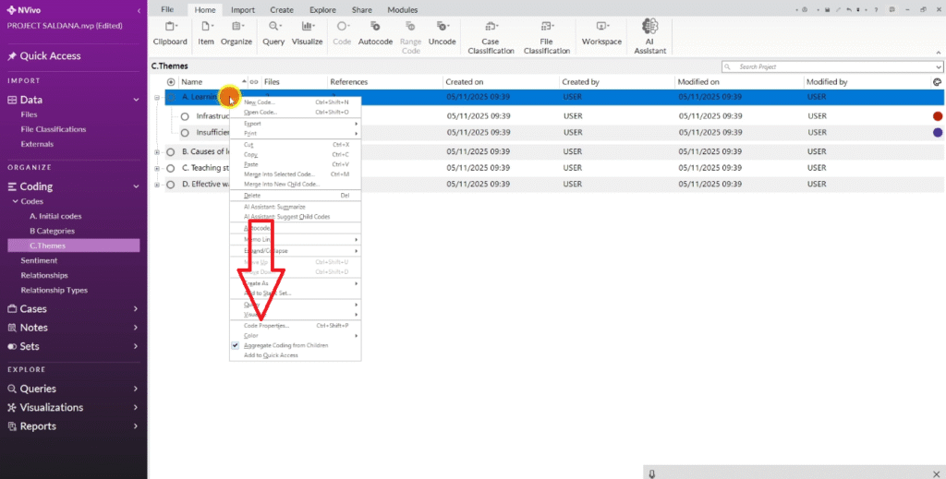The image size is (946, 479).
Task: Click the red color dot on Infrastructure row
Action: [x=938, y=116]
